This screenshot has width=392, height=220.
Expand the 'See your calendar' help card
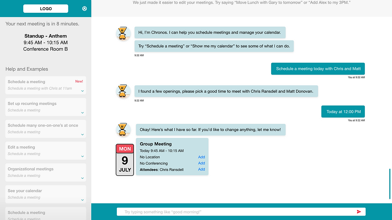pyautogui.click(x=82, y=200)
